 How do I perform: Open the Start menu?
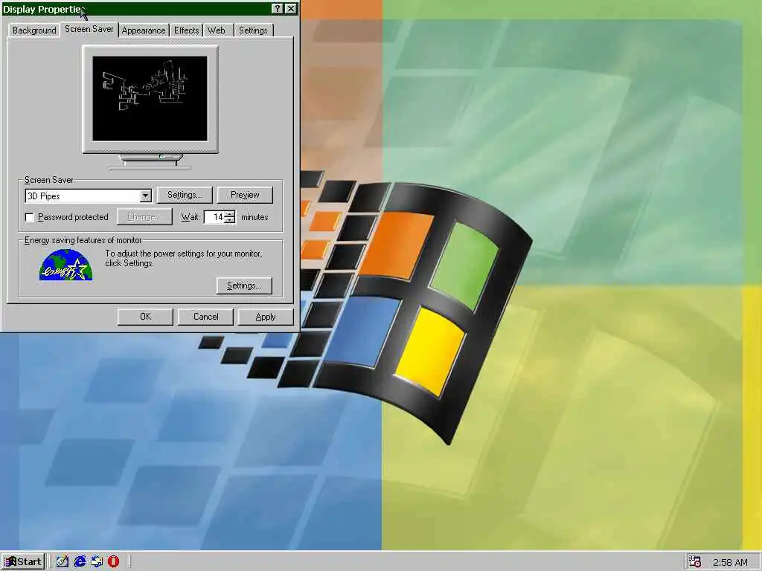pyautogui.click(x=23, y=562)
